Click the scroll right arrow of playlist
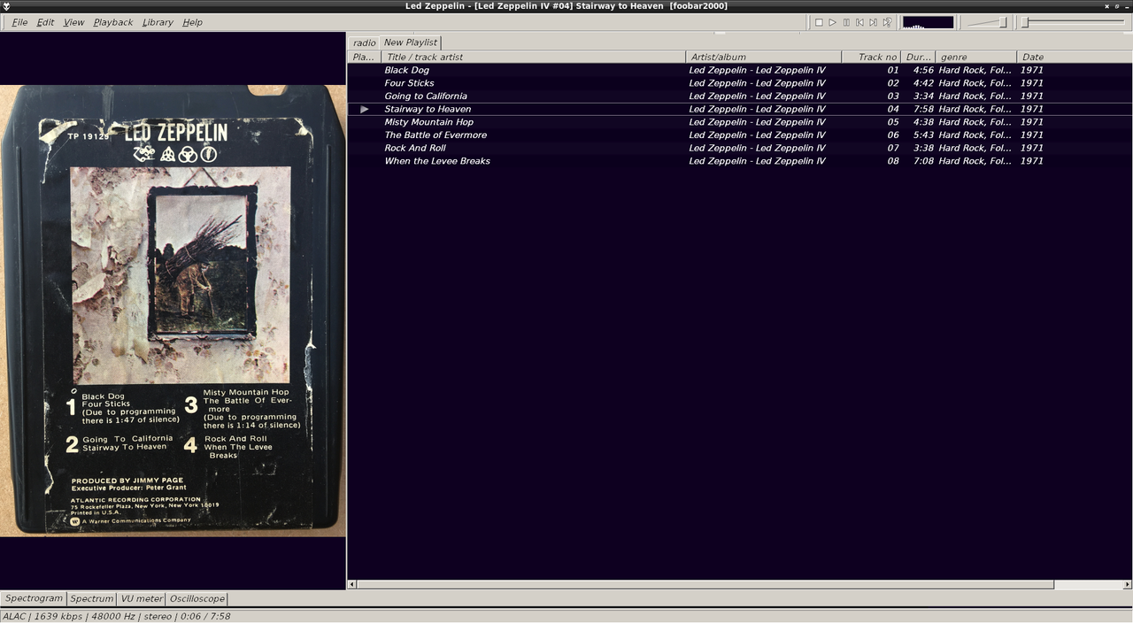This screenshot has width=1133, height=623. [x=1127, y=584]
